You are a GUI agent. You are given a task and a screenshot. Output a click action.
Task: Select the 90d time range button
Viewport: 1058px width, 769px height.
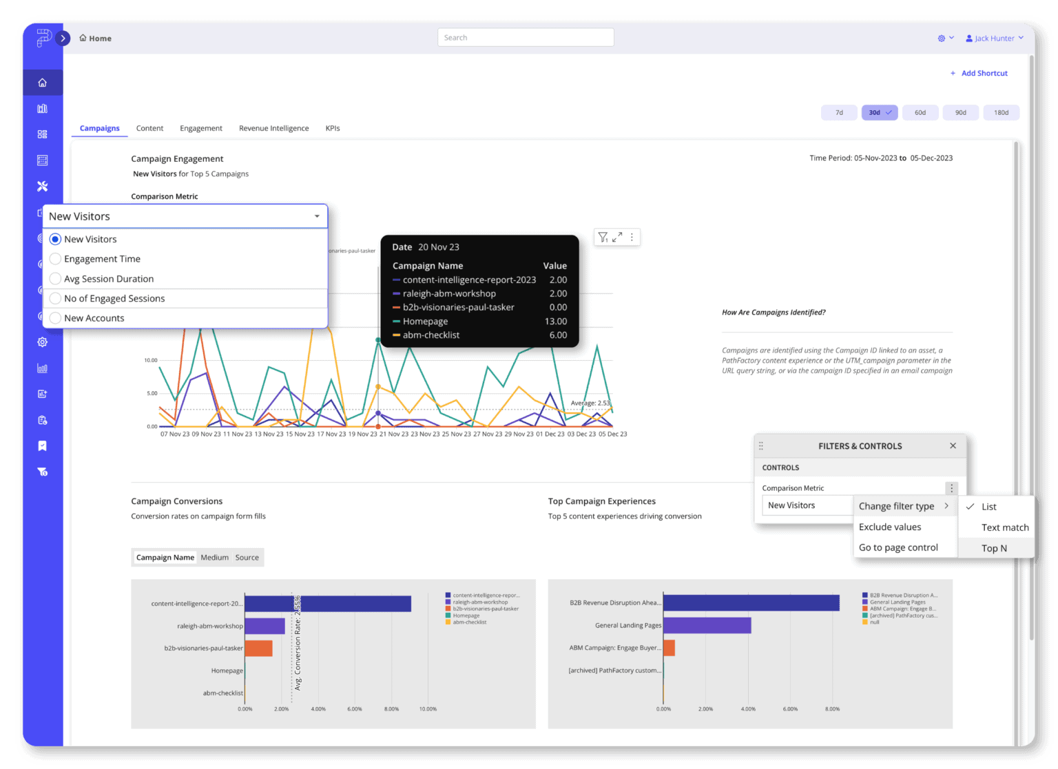coord(961,112)
